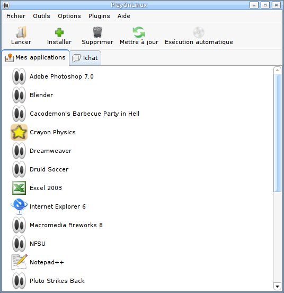This screenshot has height=293, width=284.
Task: Select Cacodemon's Barbecue Party in Hell
Action: click(84, 114)
